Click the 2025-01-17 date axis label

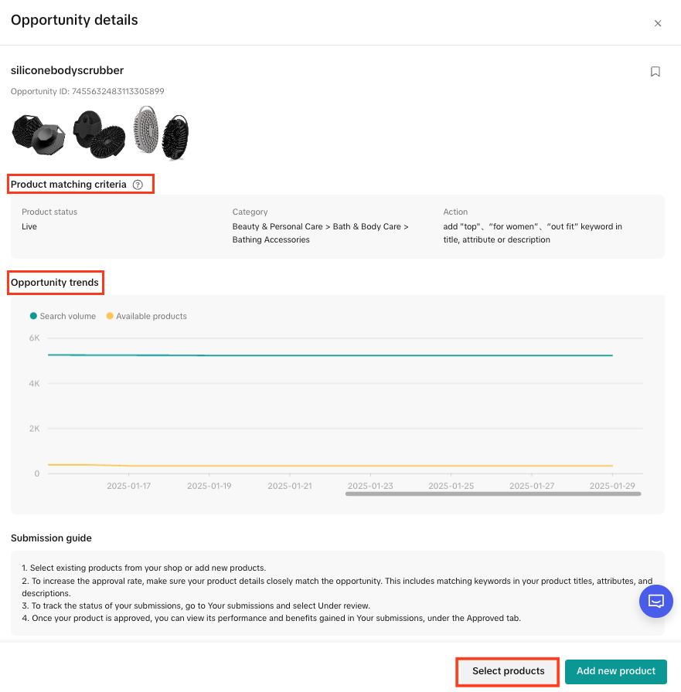(x=129, y=486)
